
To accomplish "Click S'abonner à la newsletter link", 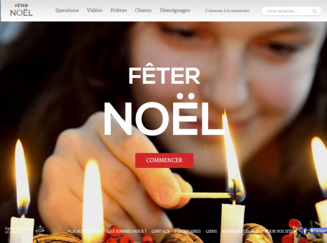I will point(227,11).
